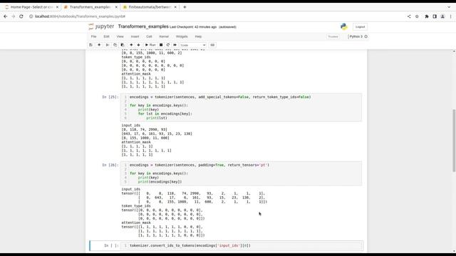Cut selected cells with scissors icon

pyautogui.click(x=108, y=45)
